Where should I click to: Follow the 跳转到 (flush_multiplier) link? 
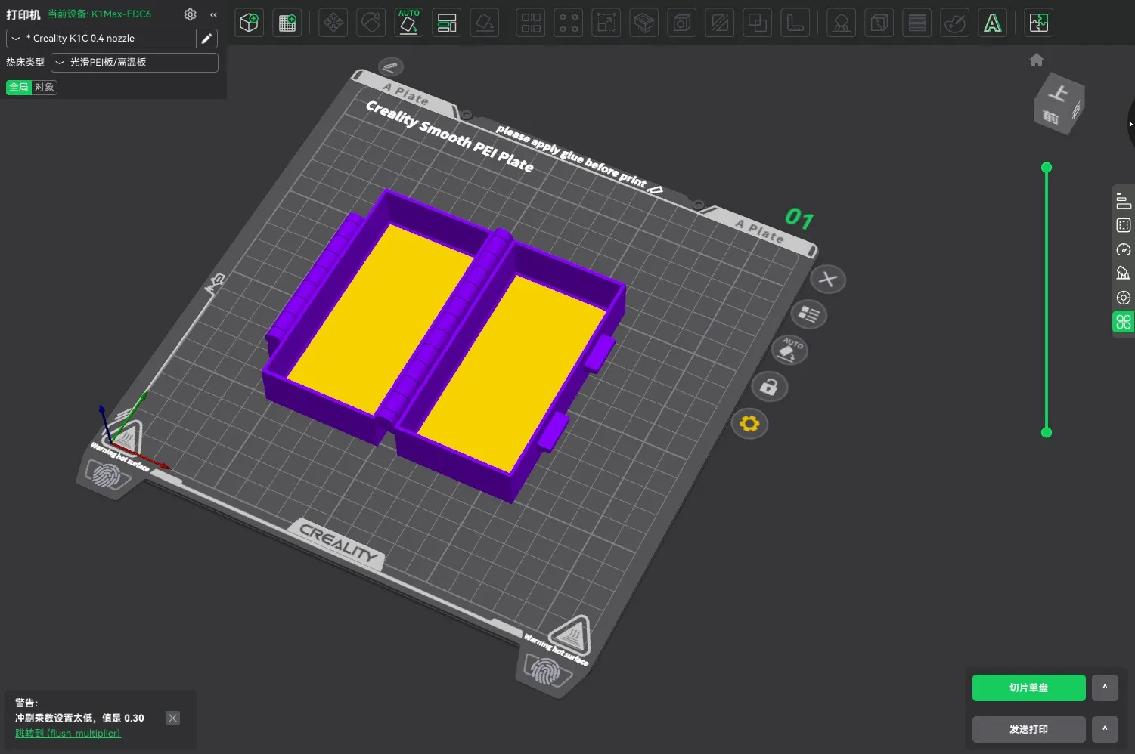[x=68, y=734]
